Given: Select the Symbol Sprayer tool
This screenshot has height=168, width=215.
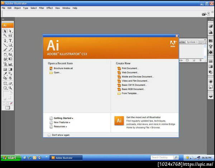Looking at the screenshot, I should click(5, 64).
